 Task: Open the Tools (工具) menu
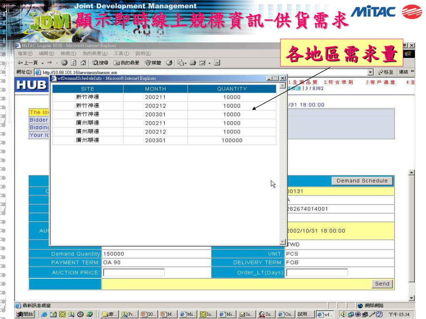121,54
